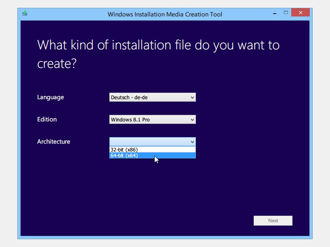The width and height of the screenshot is (330, 247).
Task: Choose the 64-bit (x64) option
Action: [152, 156]
